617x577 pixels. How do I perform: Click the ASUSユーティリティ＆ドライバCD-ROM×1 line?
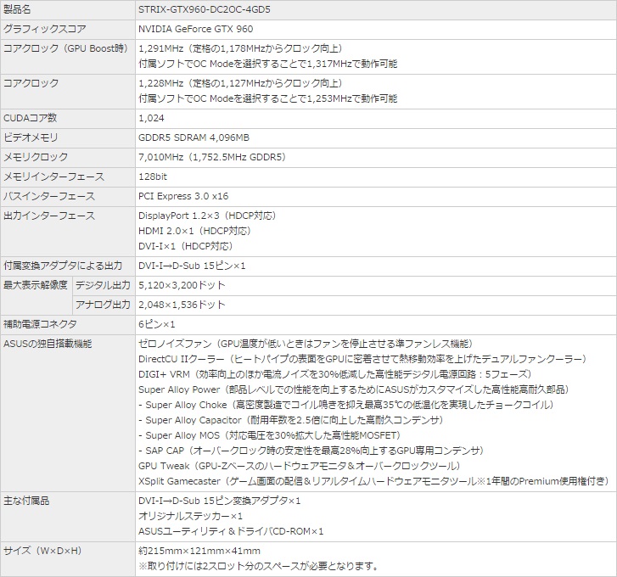click(231, 531)
